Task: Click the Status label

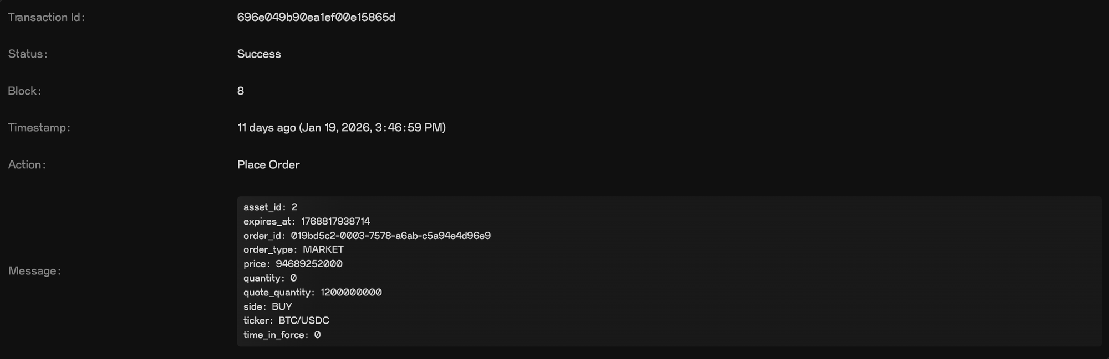Action: (x=28, y=54)
